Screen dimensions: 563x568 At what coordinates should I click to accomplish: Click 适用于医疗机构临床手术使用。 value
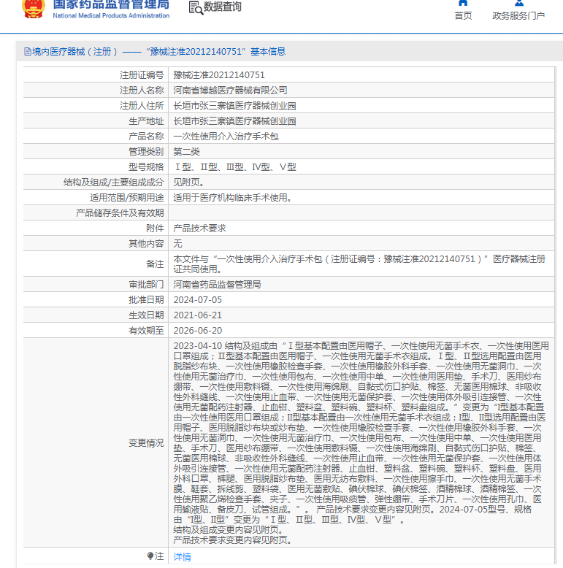pos(233,198)
